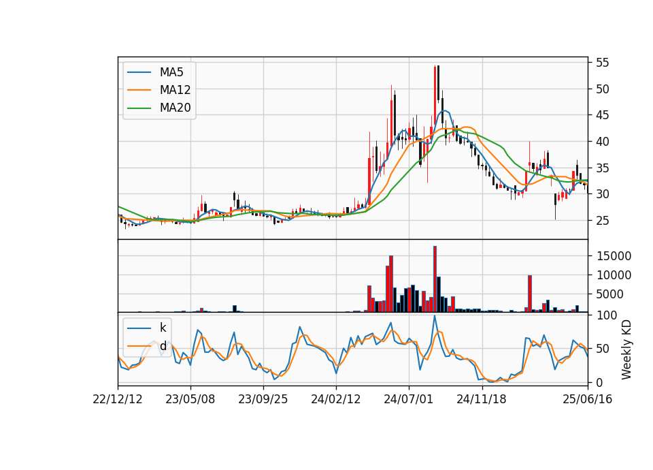Click the 24/11/18 date axis label
Screen dimensions: 653x470
(x=482, y=399)
